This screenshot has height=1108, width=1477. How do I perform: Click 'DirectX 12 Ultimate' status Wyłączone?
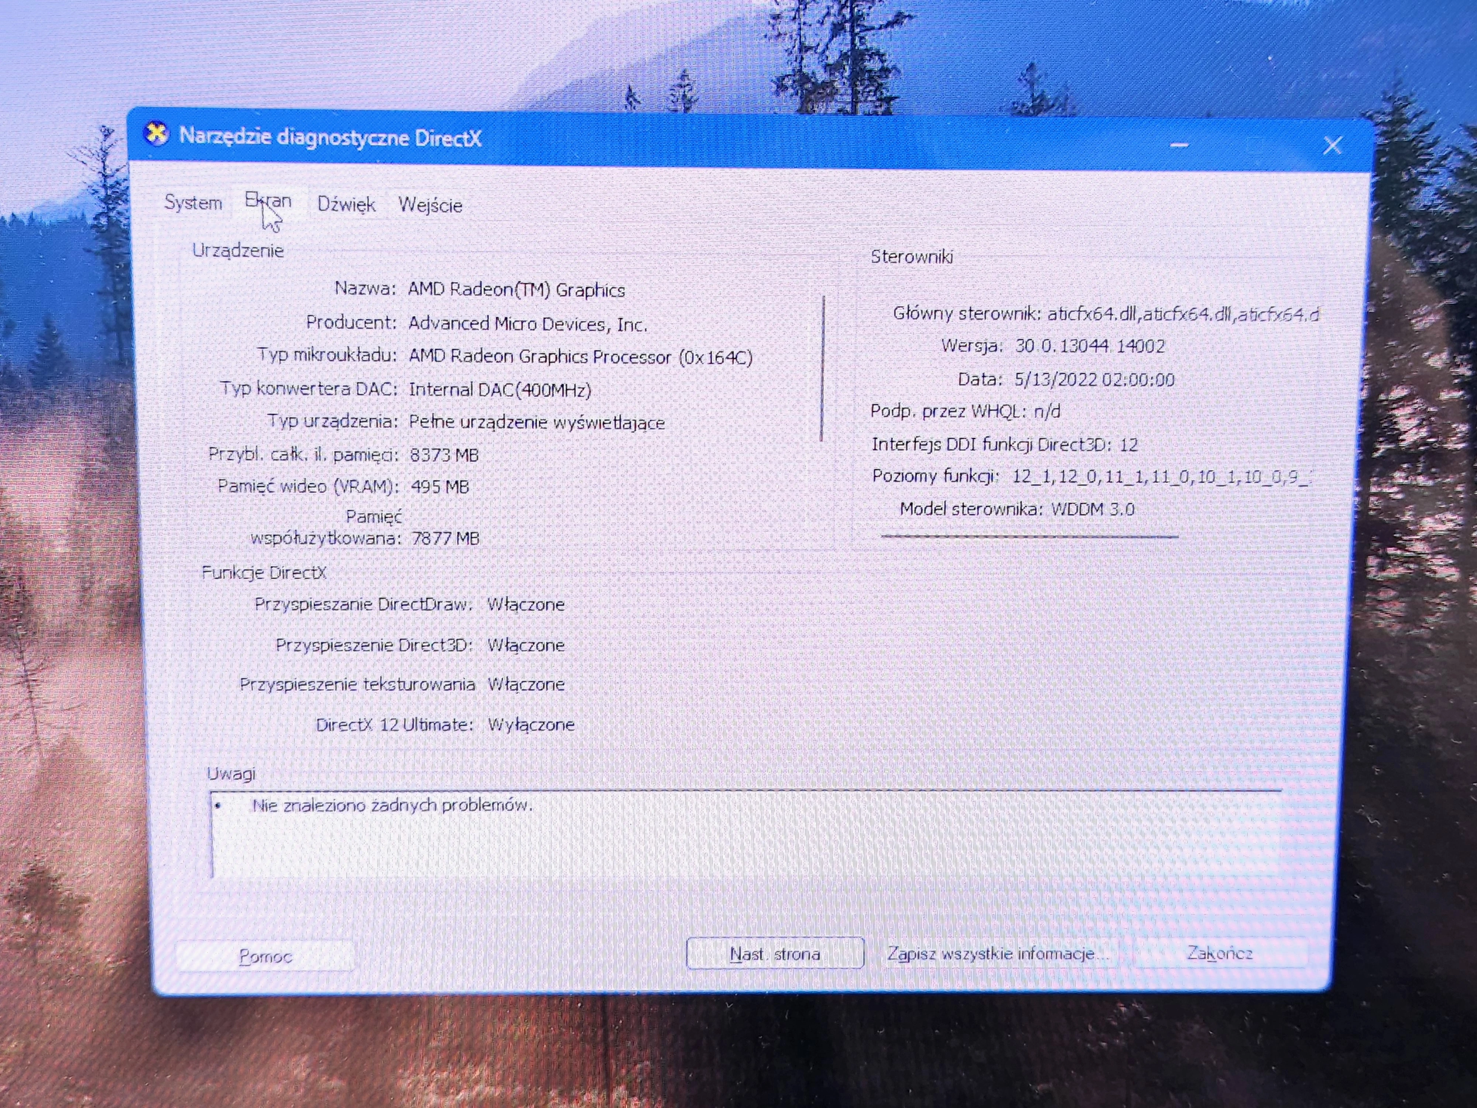(x=531, y=725)
